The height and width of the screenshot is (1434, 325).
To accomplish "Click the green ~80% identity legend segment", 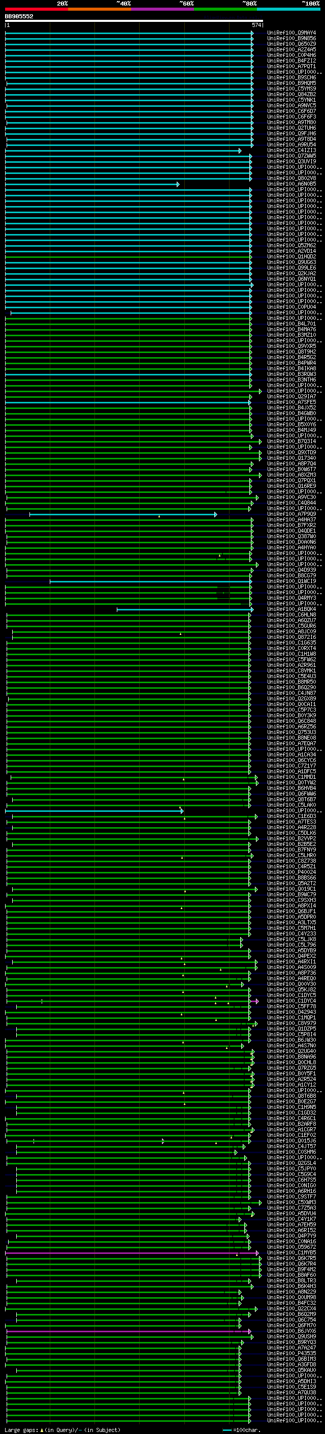I will [x=225, y=10].
